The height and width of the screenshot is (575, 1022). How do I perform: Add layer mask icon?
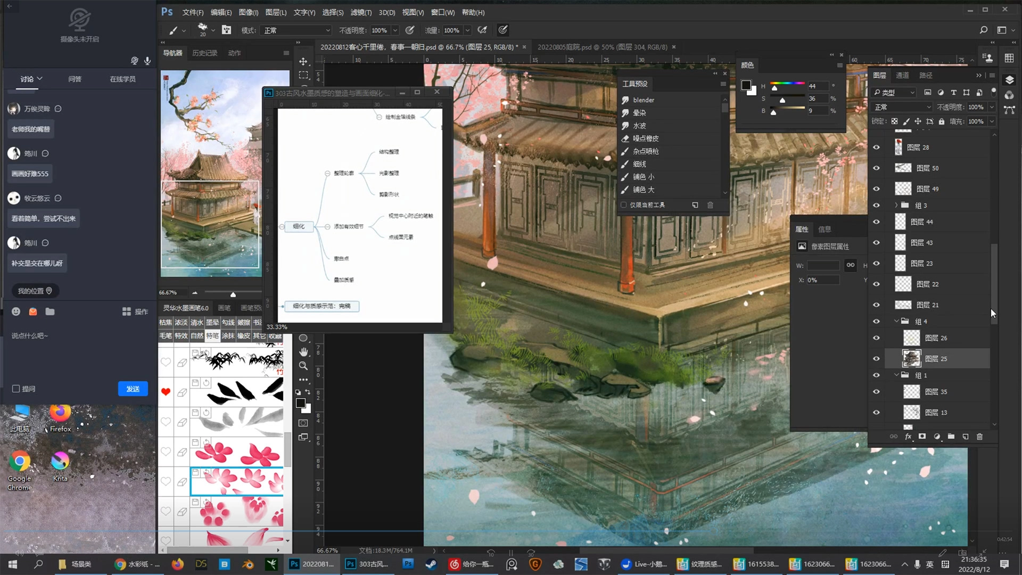[x=922, y=437]
